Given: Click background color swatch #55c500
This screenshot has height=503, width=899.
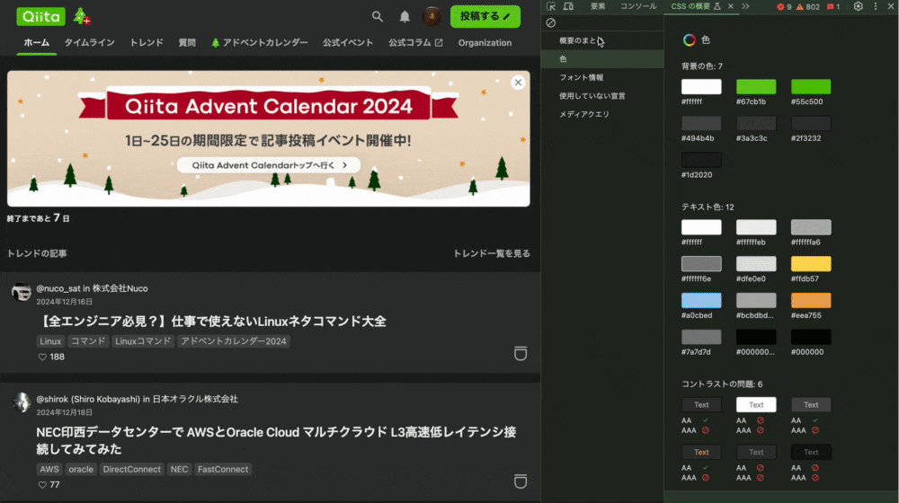Looking at the screenshot, I should tap(811, 86).
